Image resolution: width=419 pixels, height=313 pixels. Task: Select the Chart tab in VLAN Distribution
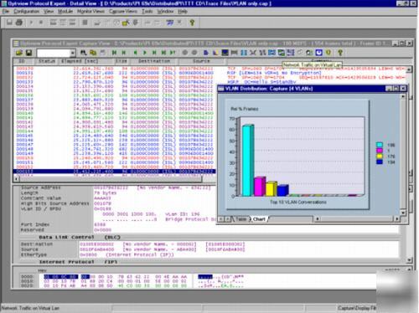[259, 219]
